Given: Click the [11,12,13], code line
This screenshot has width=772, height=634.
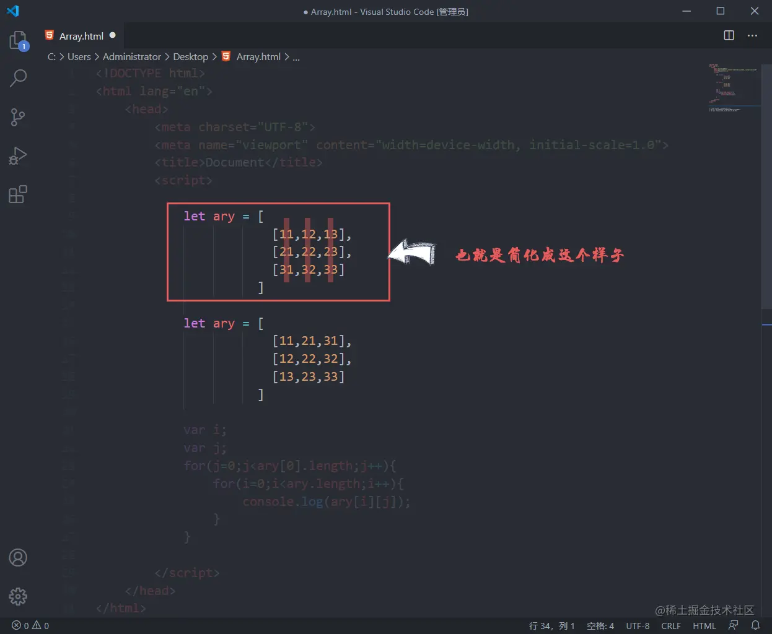Looking at the screenshot, I should coord(312,234).
